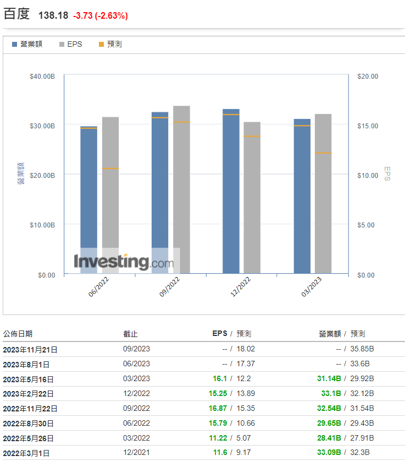The image size is (405, 461).
Task: Click the $40.00B left axis label
Action: click(42, 76)
